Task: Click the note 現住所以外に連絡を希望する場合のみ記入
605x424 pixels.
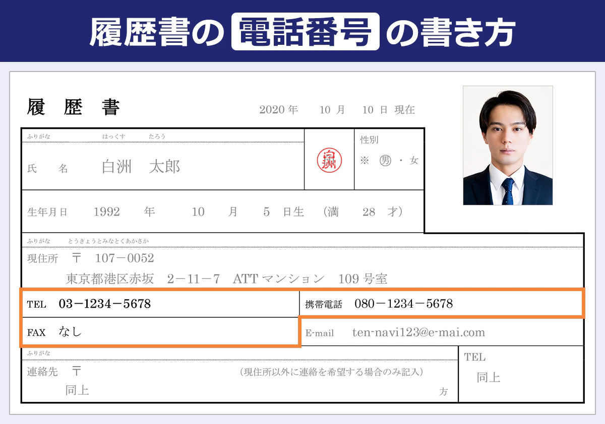Action: [x=331, y=373]
